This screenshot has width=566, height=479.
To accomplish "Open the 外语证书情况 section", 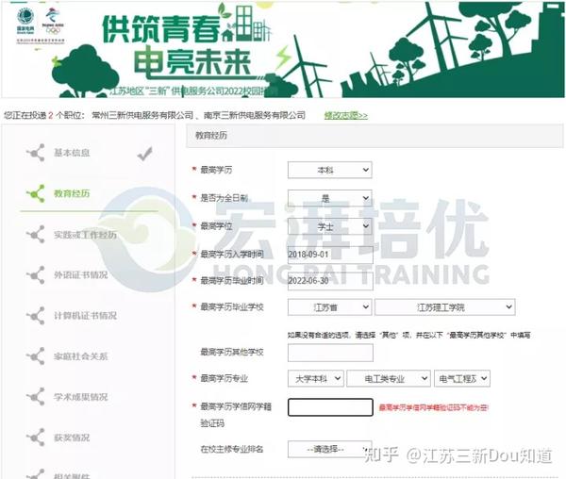I will tap(80, 274).
